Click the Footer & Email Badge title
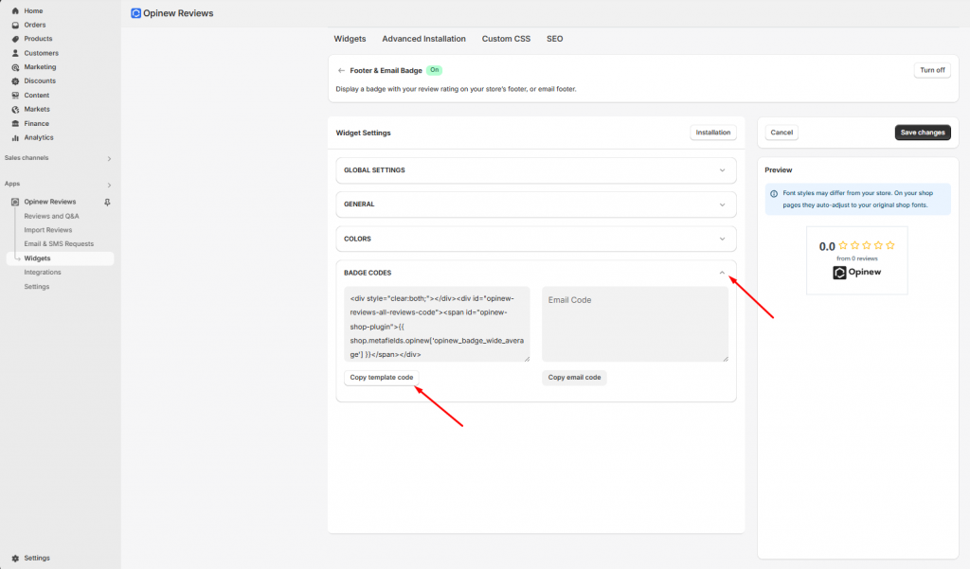Image resolution: width=970 pixels, height=569 pixels. point(386,70)
